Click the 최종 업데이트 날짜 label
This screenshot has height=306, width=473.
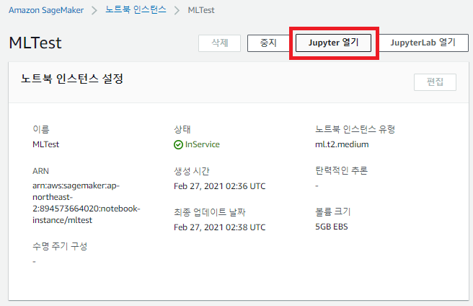(x=210, y=212)
